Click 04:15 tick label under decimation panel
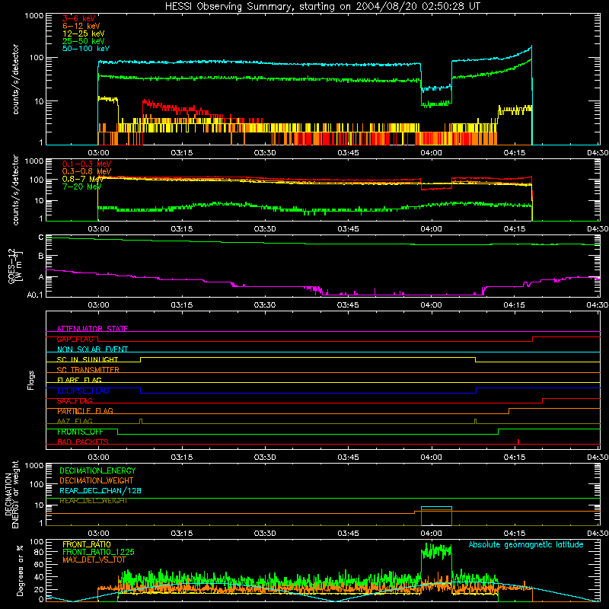 pos(515,534)
